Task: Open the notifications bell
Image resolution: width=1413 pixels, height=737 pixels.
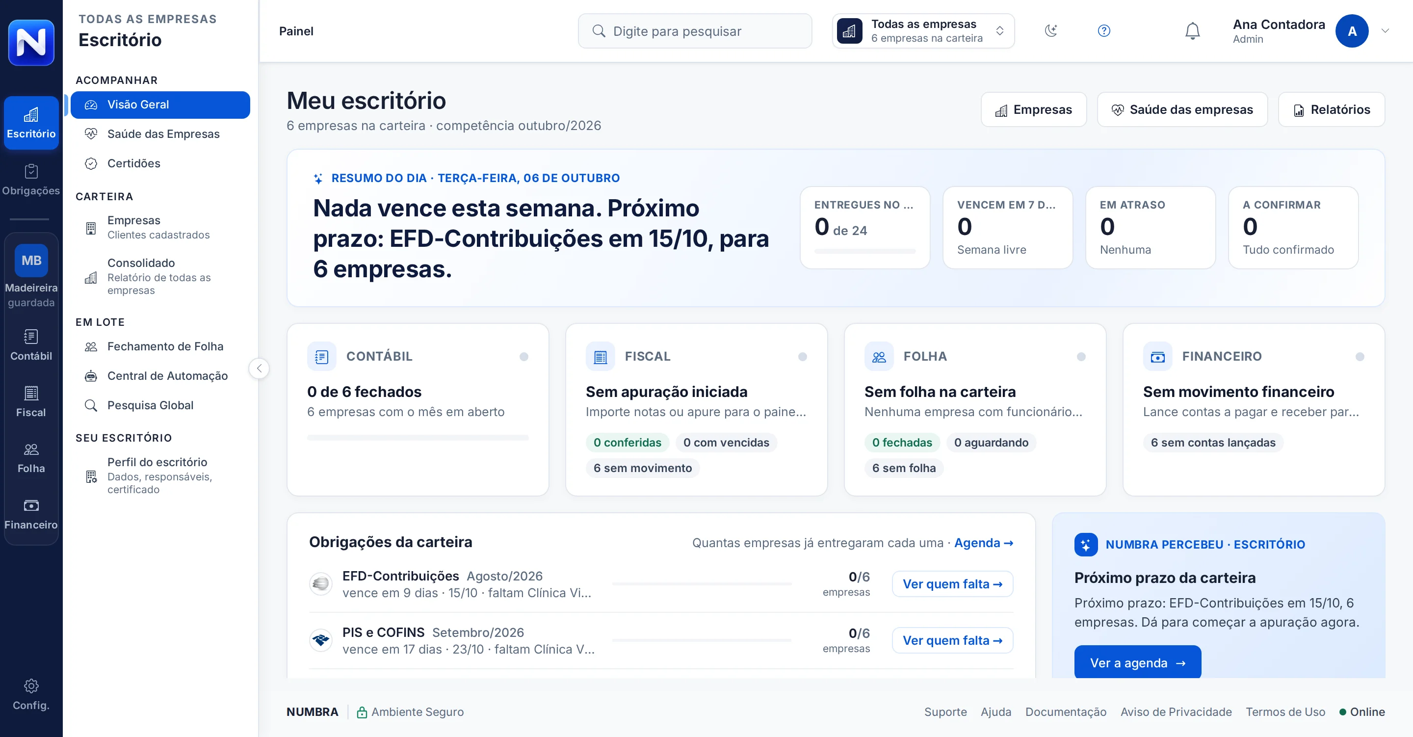Action: pyautogui.click(x=1193, y=31)
